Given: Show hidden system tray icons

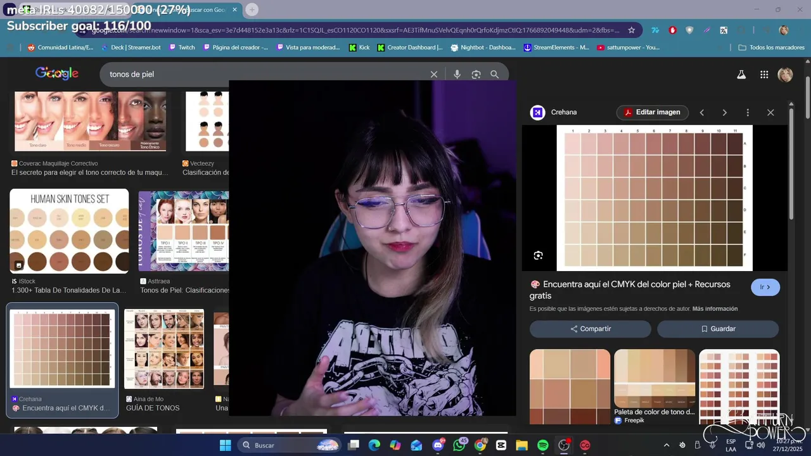Looking at the screenshot, I should tap(666, 445).
